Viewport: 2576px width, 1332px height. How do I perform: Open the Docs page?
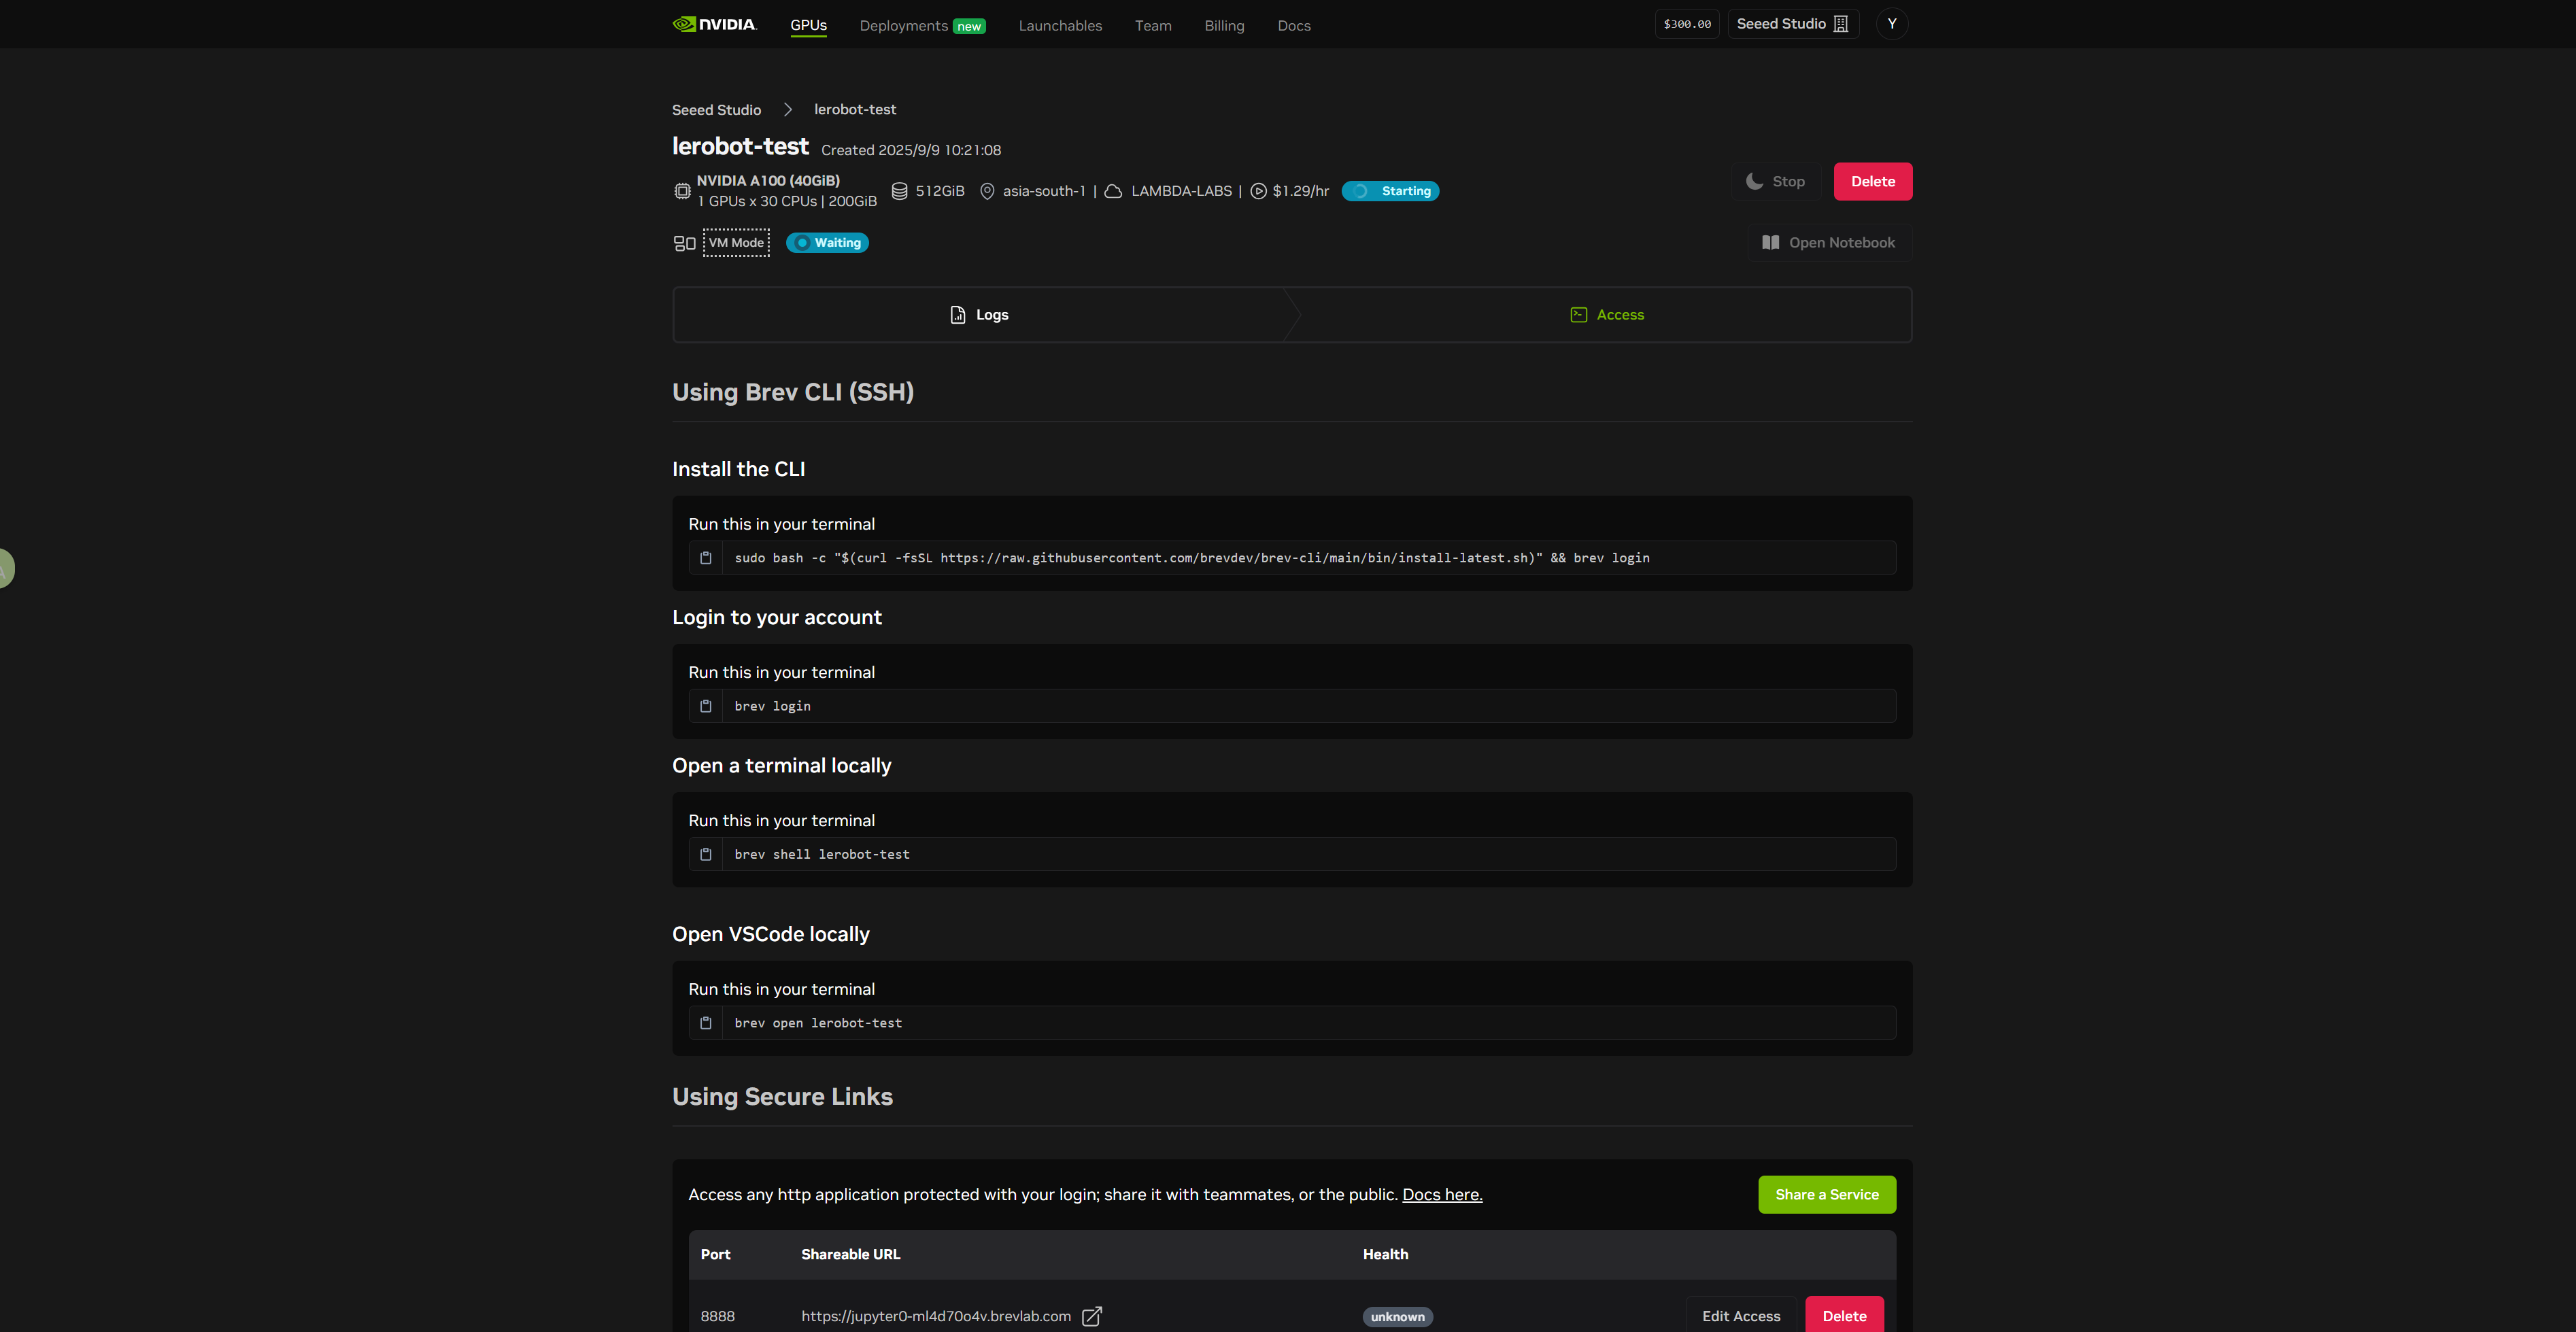coord(1294,25)
